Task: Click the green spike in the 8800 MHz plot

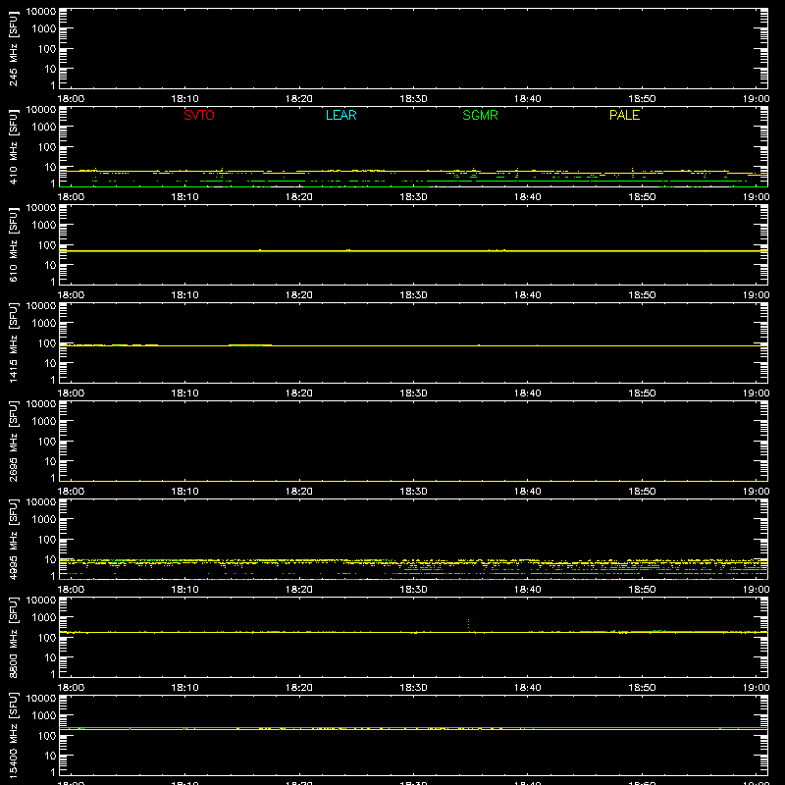Action: pyautogui.click(x=468, y=625)
